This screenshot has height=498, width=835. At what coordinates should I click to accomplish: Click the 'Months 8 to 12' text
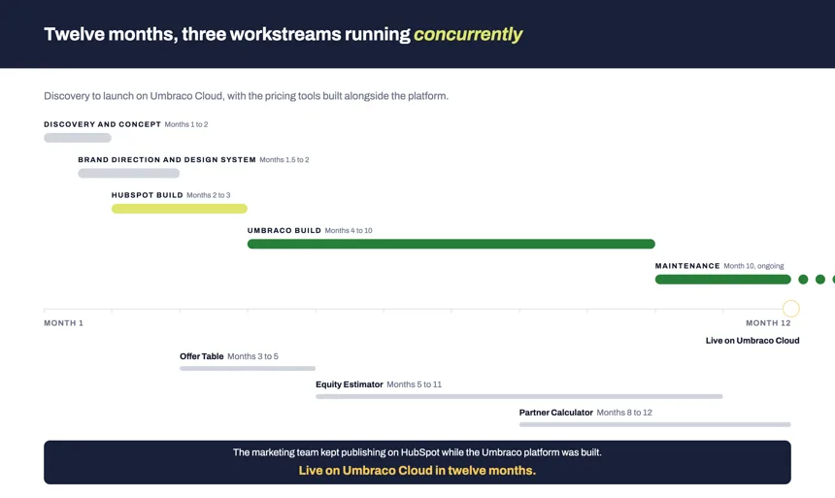coord(624,413)
